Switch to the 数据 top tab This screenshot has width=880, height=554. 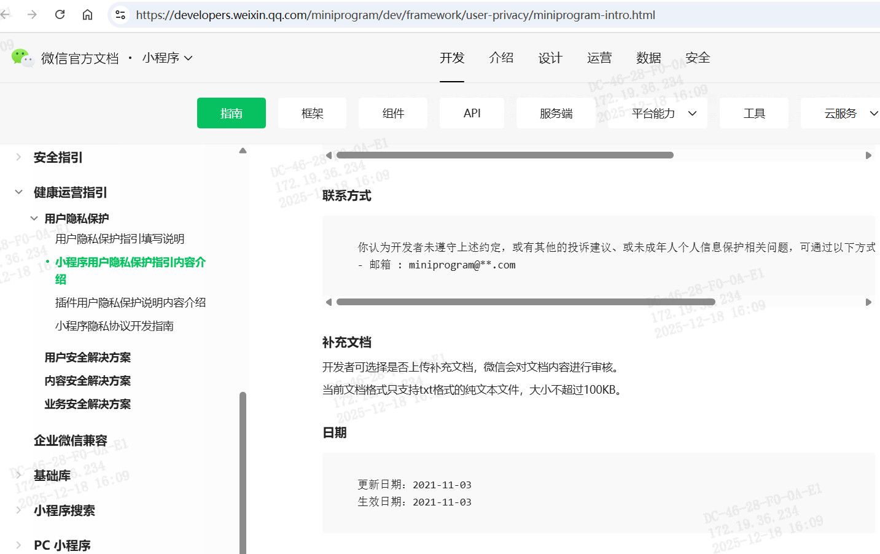click(x=648, y=58)
